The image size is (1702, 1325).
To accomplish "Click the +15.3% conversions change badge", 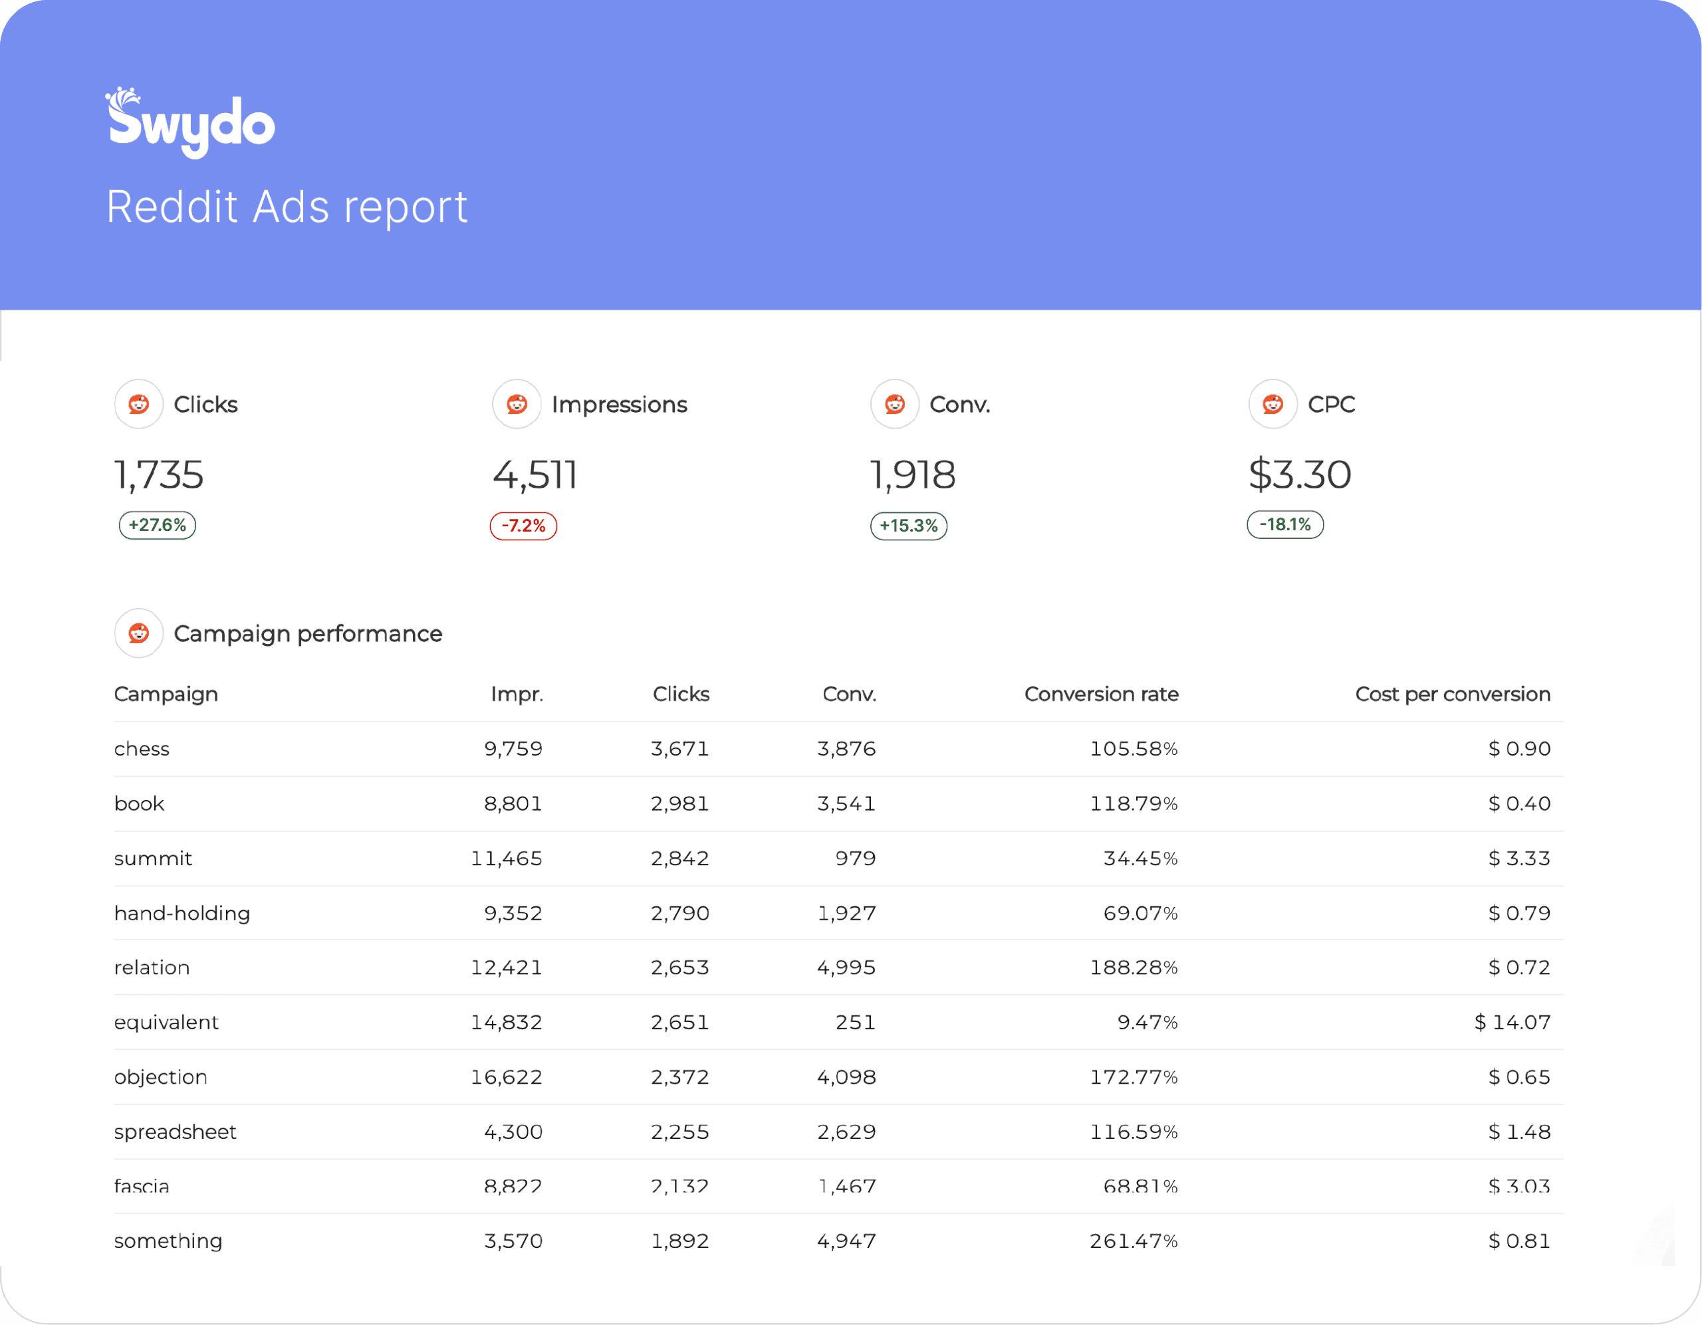I will [x=909, y=526].
